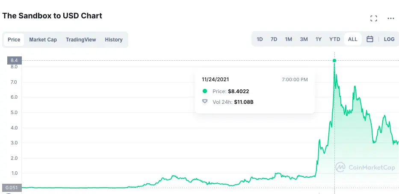Open fullscreen chart view icon
This screenshot has height=194, width=399.
click(373, 18)
